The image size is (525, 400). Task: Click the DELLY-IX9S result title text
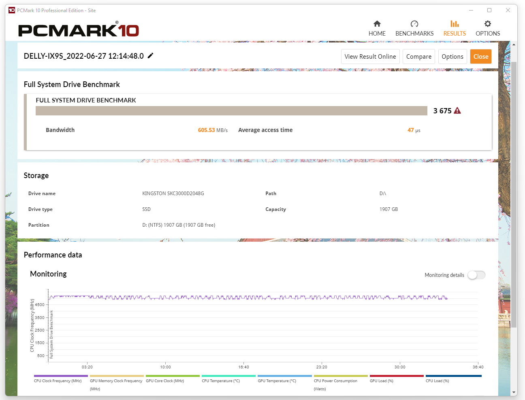(83, 56)
